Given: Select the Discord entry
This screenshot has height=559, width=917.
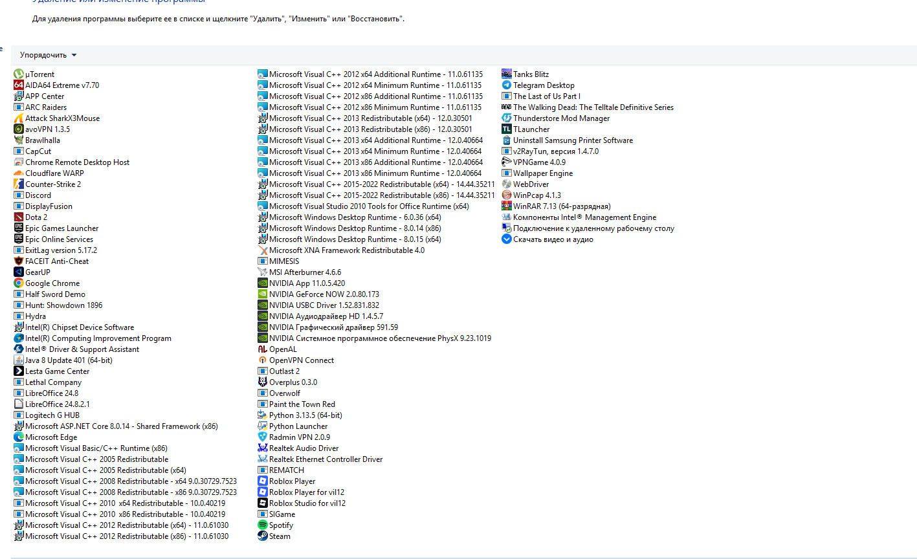Looking at the screenshot, I should [x=32, y=195].
